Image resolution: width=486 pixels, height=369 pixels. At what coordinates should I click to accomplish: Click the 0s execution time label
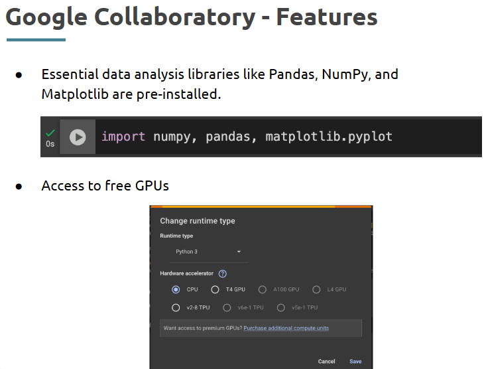[50, 144]
